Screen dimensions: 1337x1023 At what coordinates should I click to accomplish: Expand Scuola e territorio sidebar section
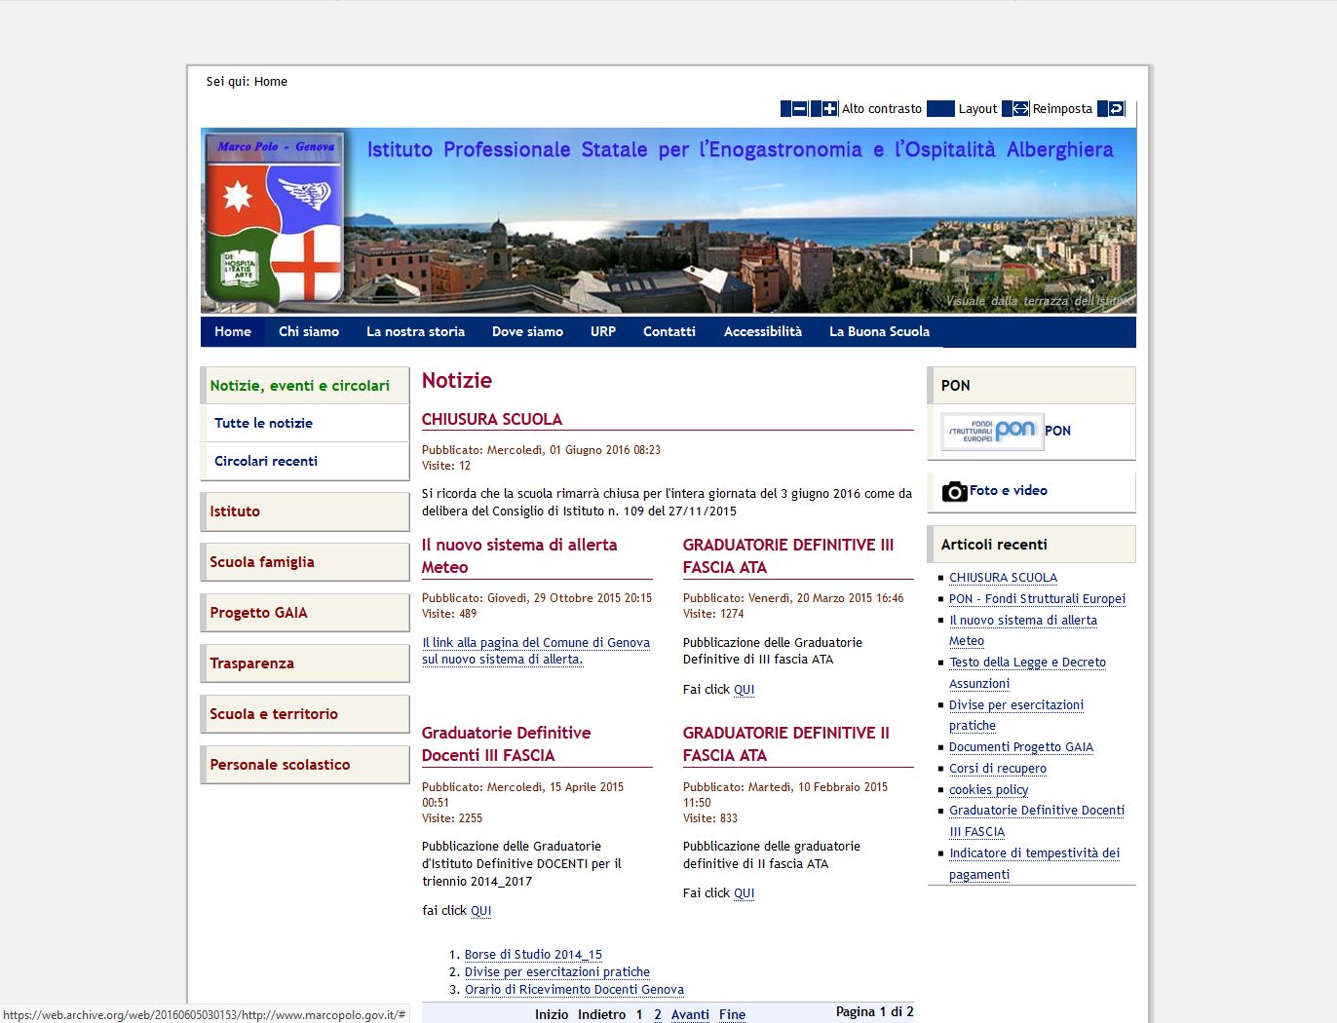[x=305, y=713]
